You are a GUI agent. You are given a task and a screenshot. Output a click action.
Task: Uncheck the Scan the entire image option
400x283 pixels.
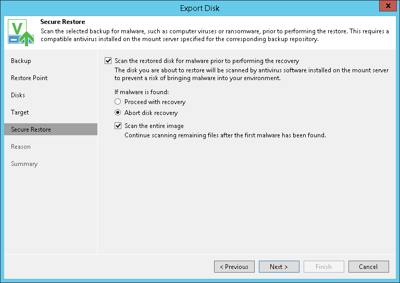click(118, 126)
